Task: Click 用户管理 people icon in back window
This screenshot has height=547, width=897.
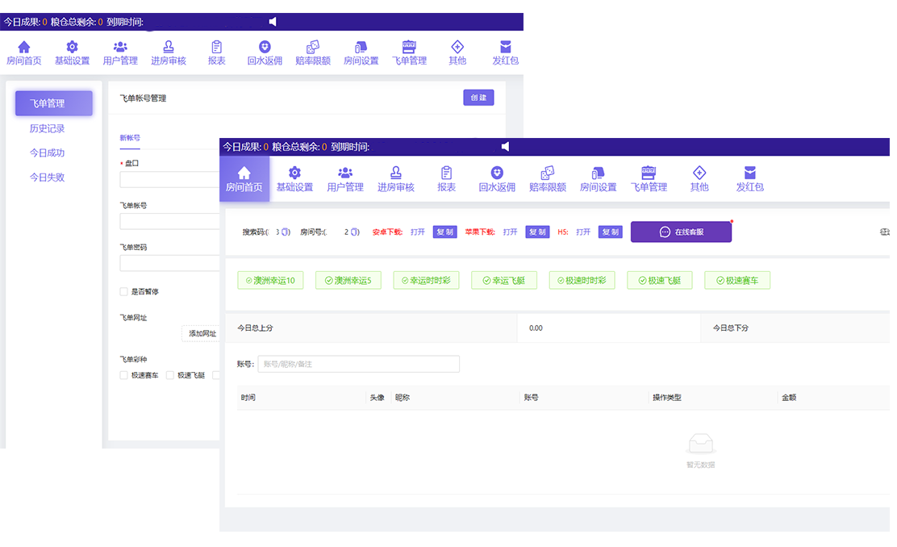Action: (x=120, y=47)
